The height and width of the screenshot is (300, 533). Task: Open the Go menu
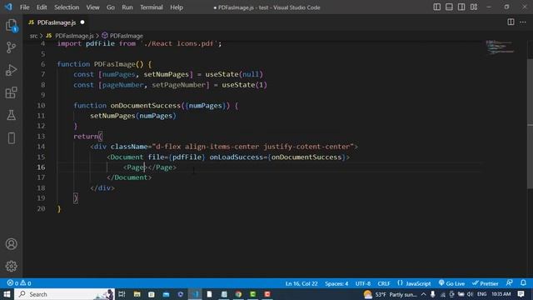click(111, 7)
